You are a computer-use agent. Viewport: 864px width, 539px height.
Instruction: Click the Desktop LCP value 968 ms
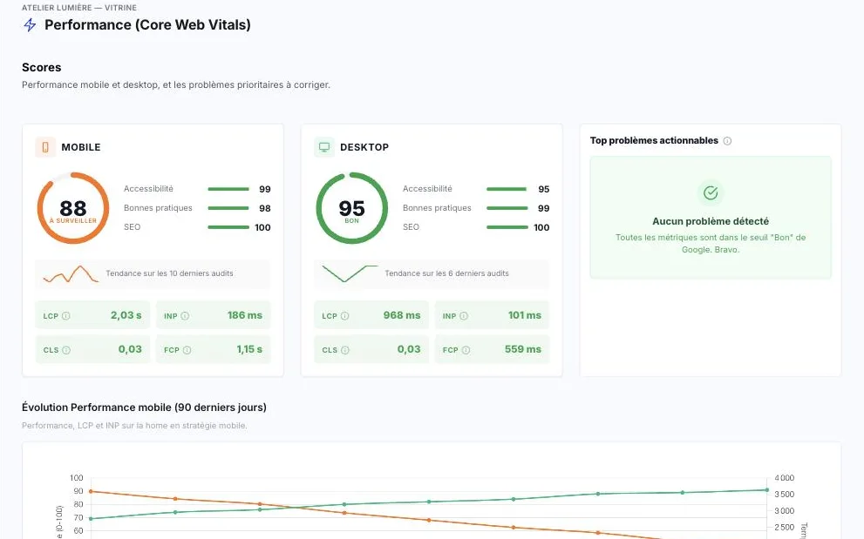point(402,315)
